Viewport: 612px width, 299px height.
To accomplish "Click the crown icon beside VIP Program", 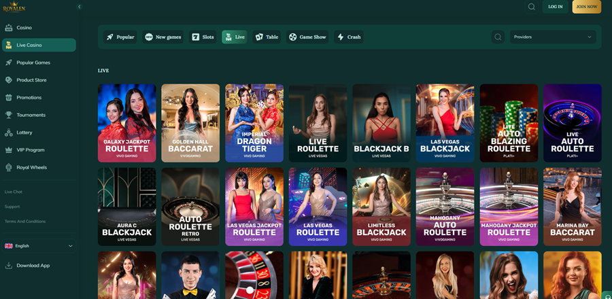I will (x=9, y=150).
